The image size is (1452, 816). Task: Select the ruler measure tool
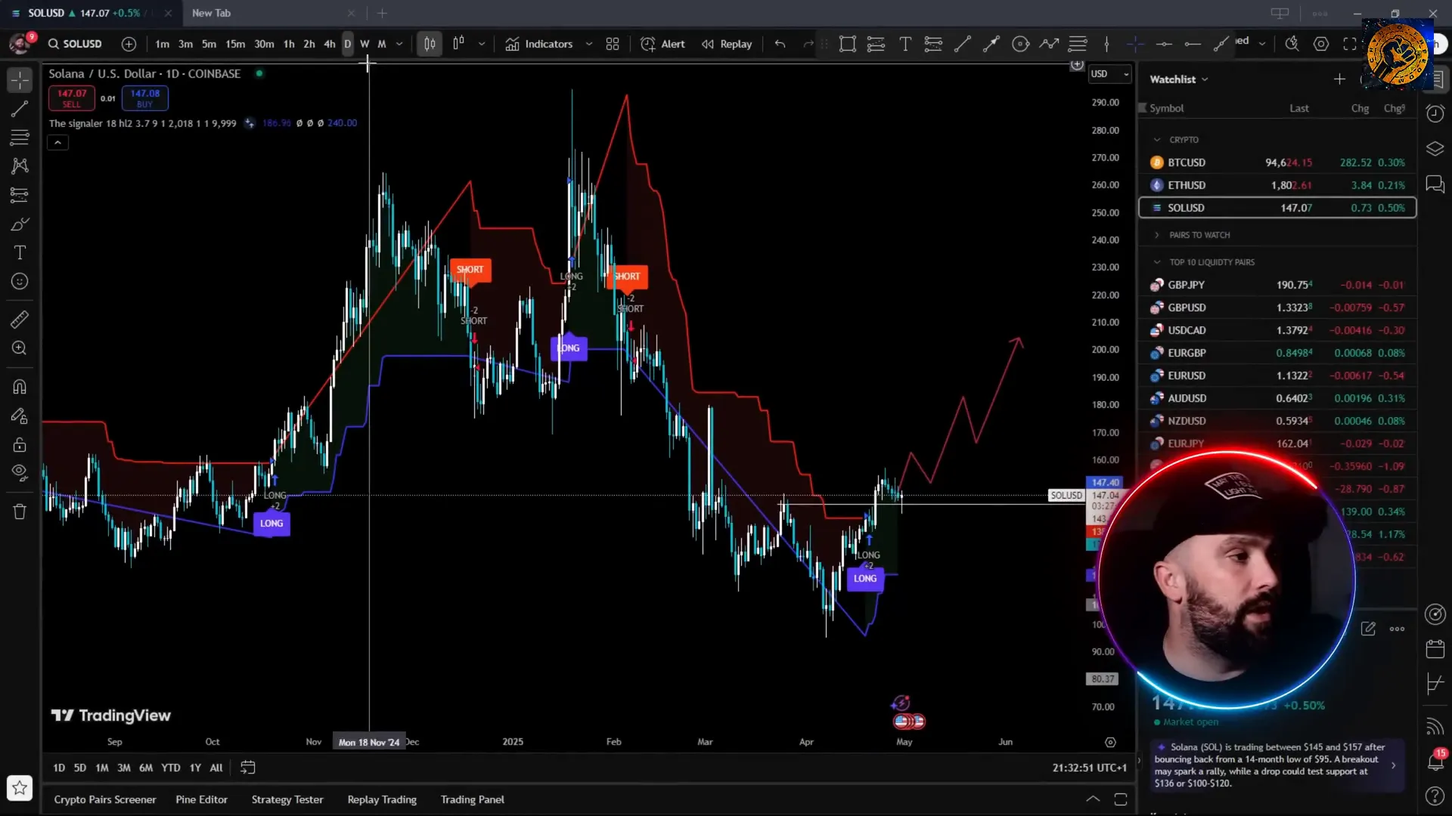pos(20,320)
